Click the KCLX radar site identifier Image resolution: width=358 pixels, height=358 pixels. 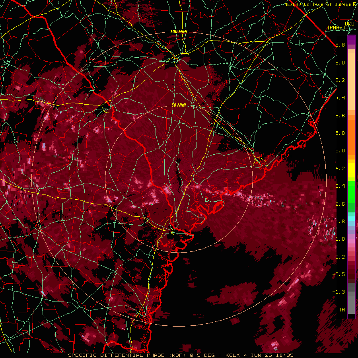tap(232, 355)
